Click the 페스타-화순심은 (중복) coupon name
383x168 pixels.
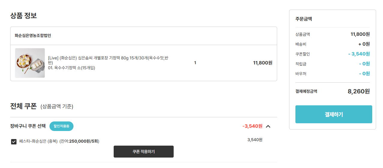coord(38,141)
